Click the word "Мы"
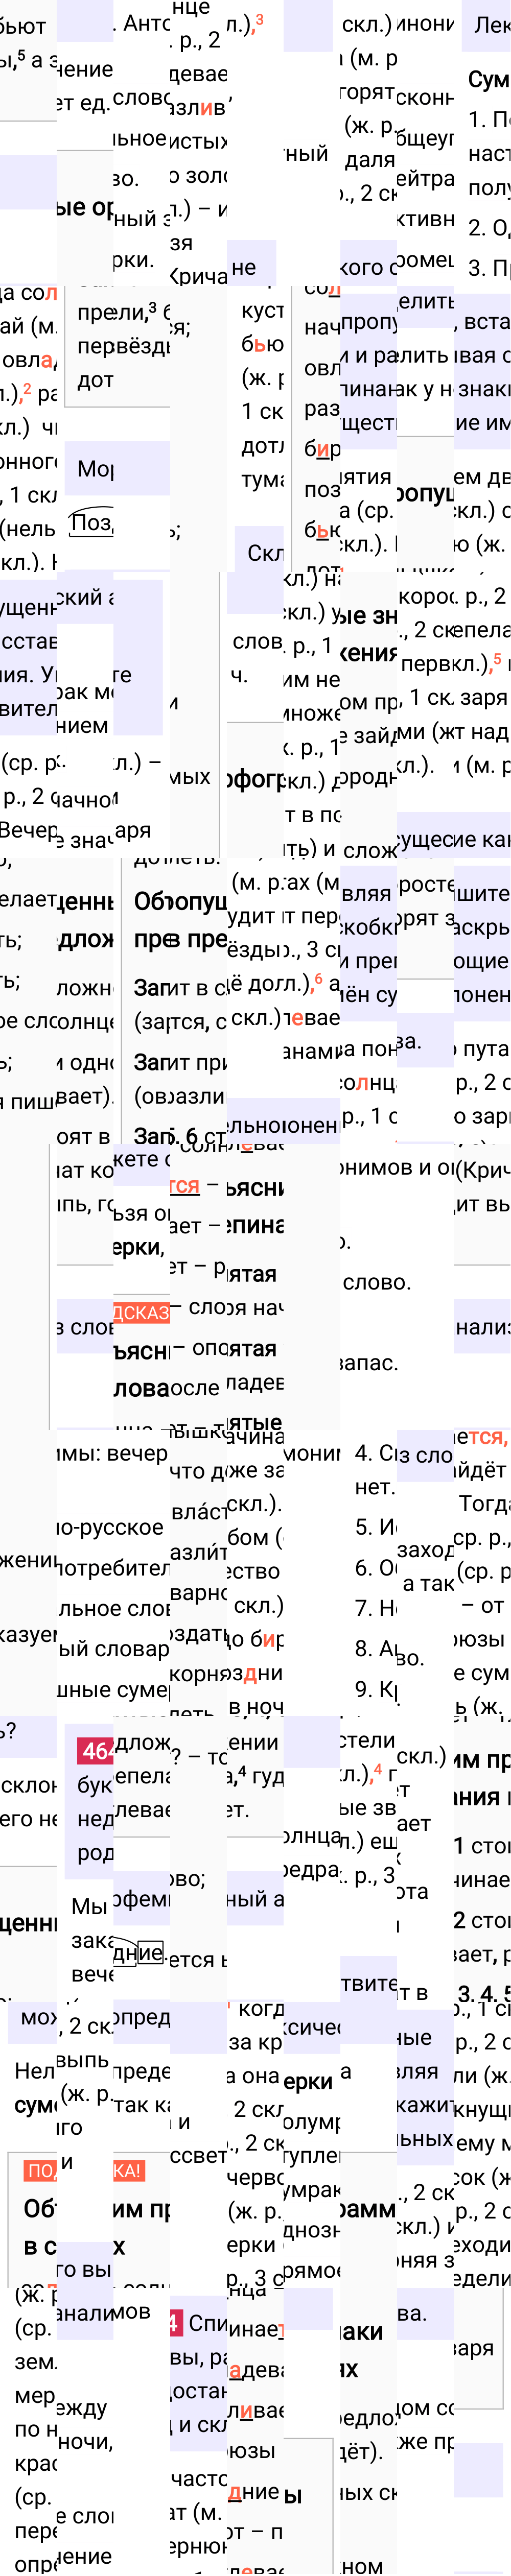Screen dimensions: 511x2576 pos(89,1906)
